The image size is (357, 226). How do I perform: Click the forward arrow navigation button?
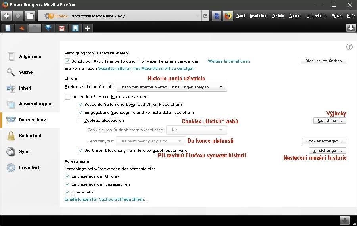18,16
